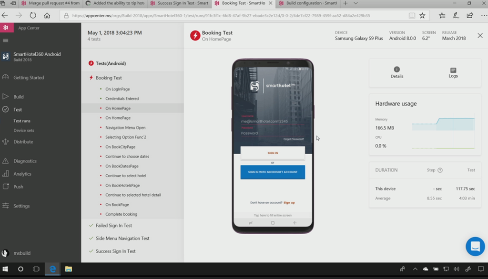This screenshot has width=488, height=279.
Task: Open reading view icon in address bar
Action: point(412,16)
